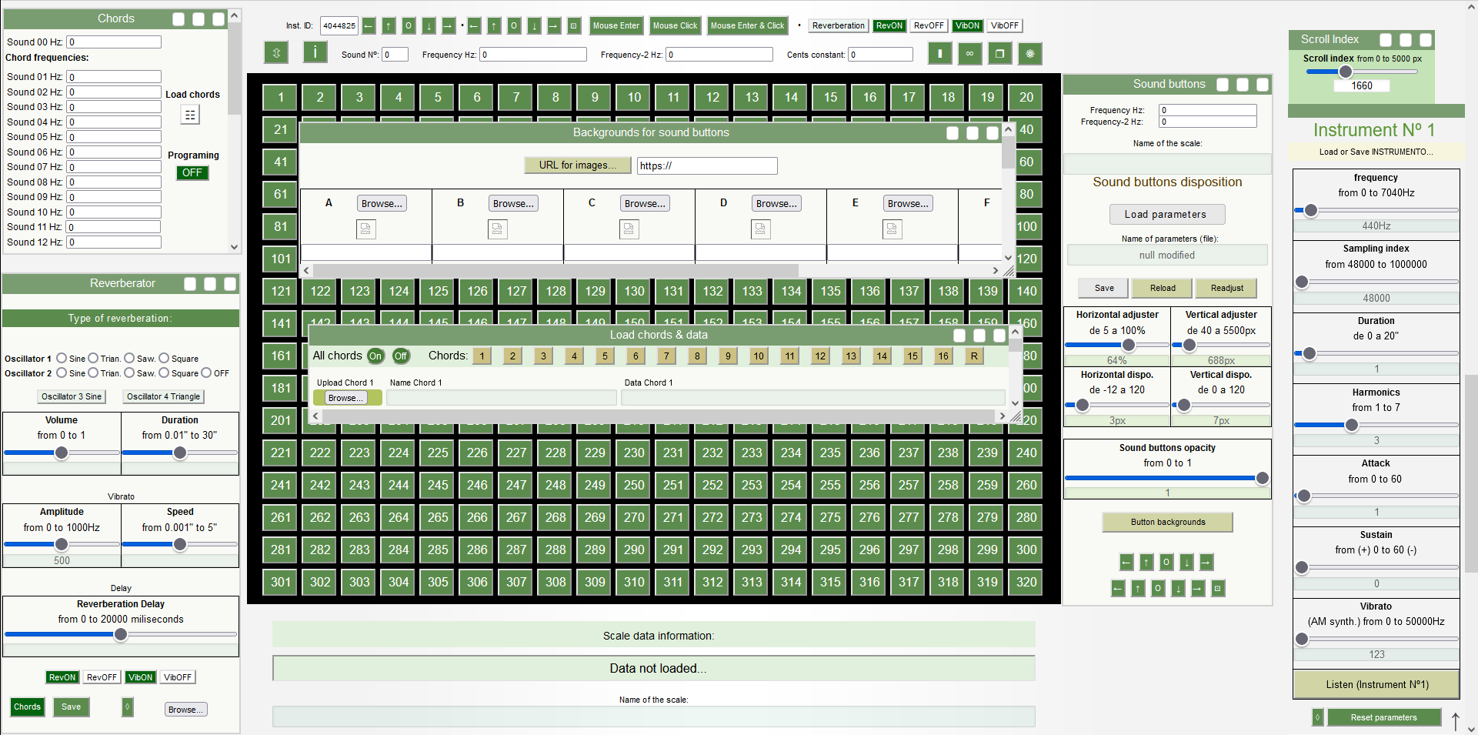Toggle the Programing OFF switch

click(x=192, y=172)
